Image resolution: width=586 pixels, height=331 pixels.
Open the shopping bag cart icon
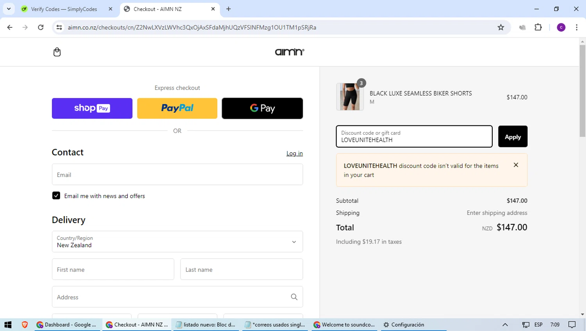tap(57, 52)
